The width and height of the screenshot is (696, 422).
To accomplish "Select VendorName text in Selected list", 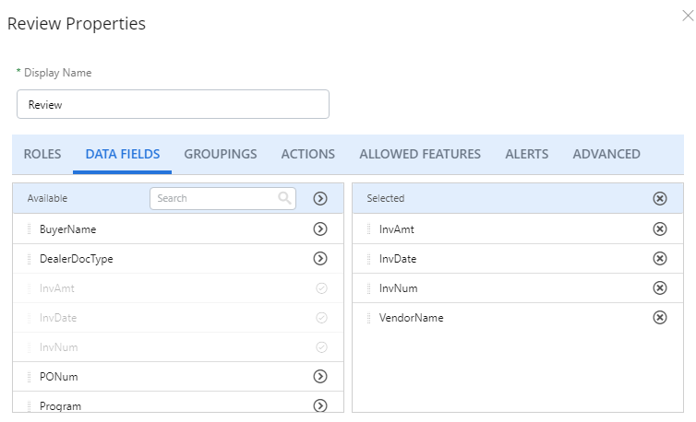I will [411, 318].
